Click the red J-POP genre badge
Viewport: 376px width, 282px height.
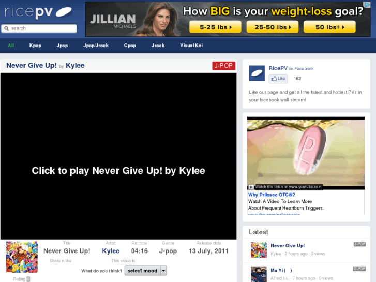coord(223,66)
